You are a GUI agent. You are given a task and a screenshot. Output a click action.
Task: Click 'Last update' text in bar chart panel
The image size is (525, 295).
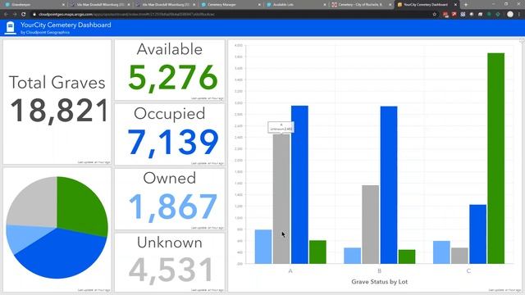(504, 290)
